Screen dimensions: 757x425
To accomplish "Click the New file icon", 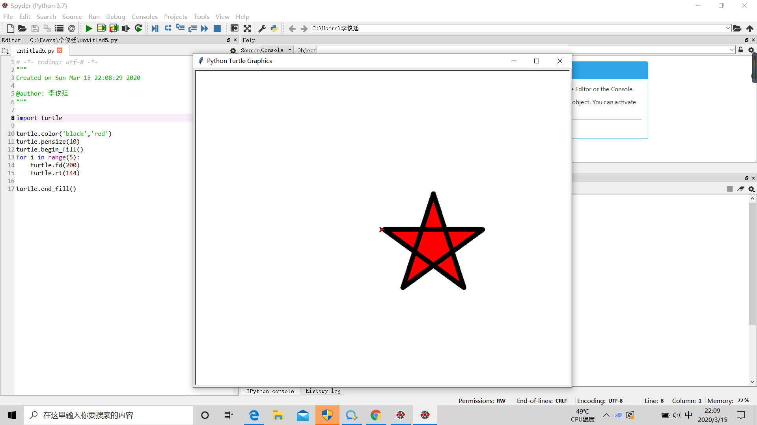I will pyautogui.click(x=11, y=28).
